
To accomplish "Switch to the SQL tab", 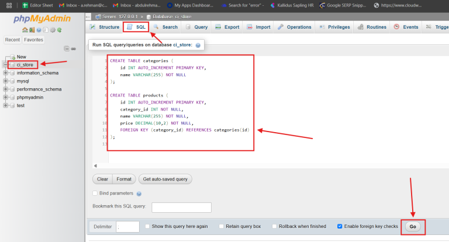I will (x=136, y=27).
